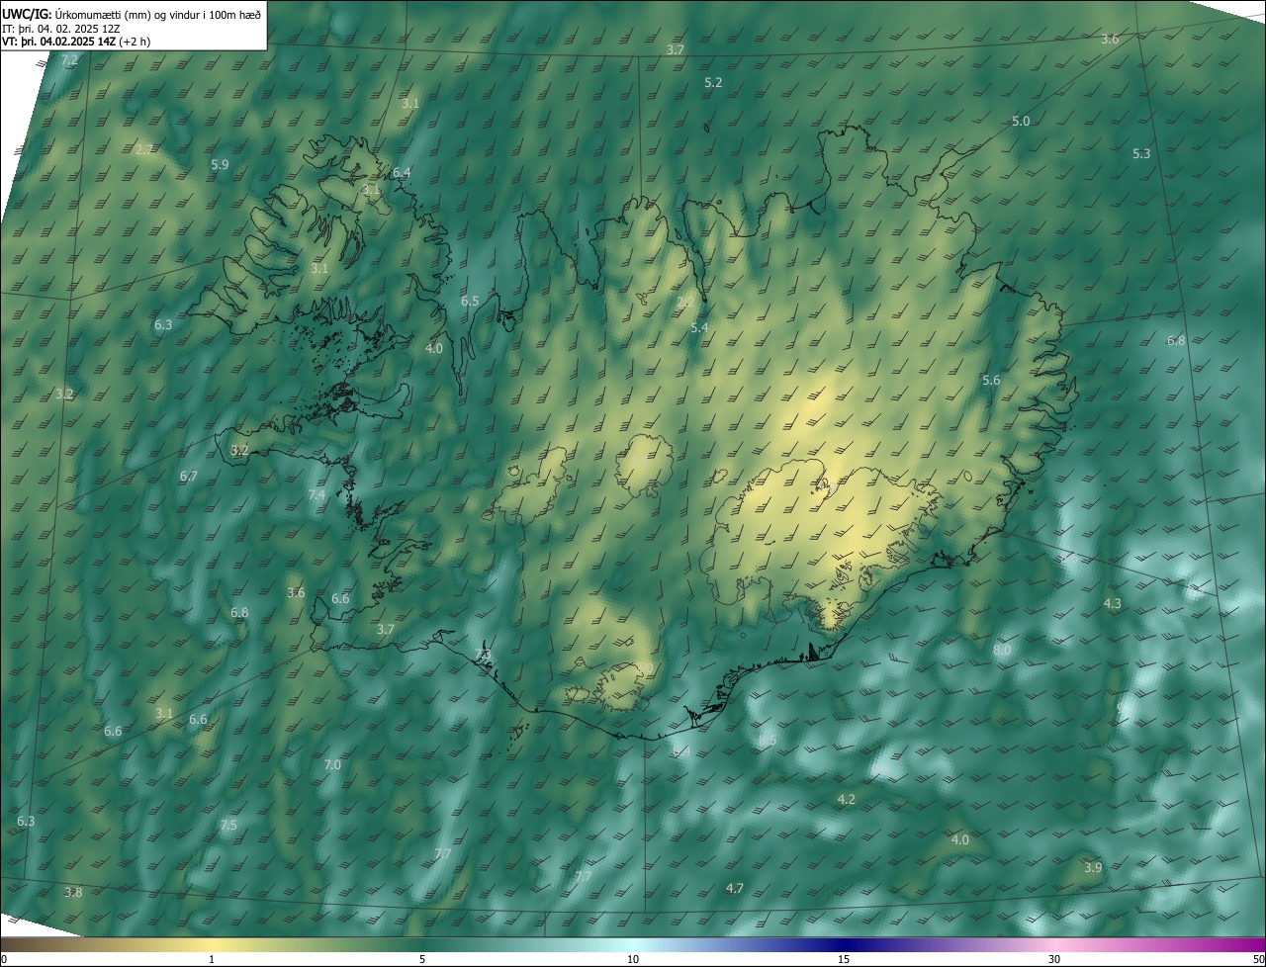Click the colour scale tick labelled 50
This screenshot has width=1266, height=967.
[x=1258, y=960]
